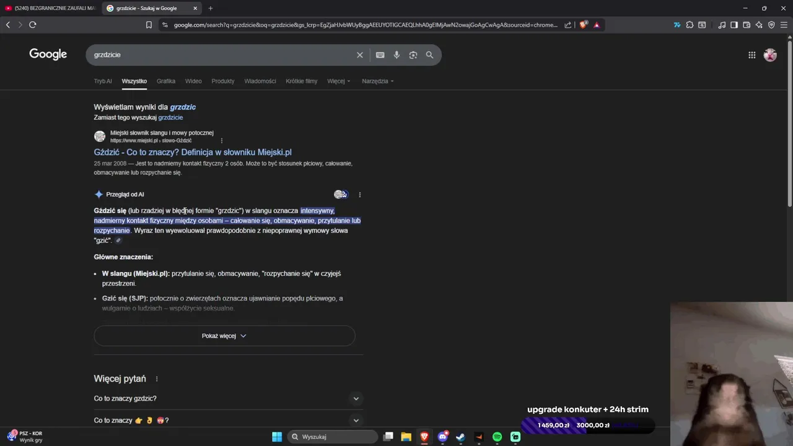This screenshot has height=446, width=793.
Task: Open the tab search window icon in toolbar
Action: 702,25
